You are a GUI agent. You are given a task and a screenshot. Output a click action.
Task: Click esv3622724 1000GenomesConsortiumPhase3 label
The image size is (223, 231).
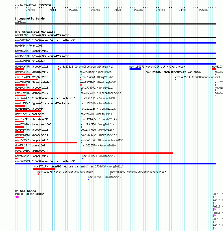pos(45,161)
